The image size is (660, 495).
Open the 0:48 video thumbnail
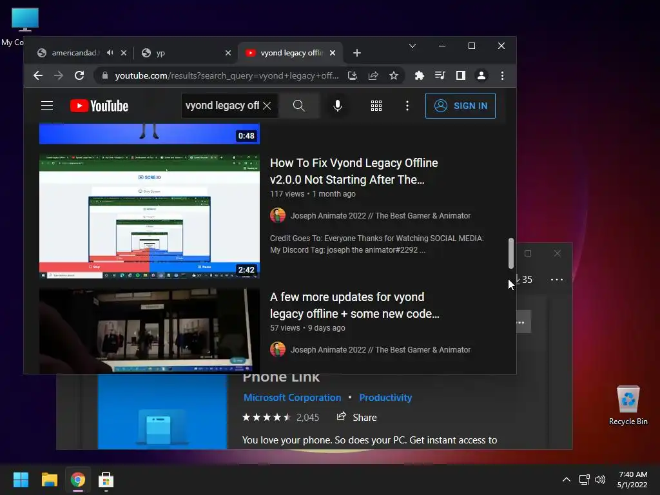150,134
